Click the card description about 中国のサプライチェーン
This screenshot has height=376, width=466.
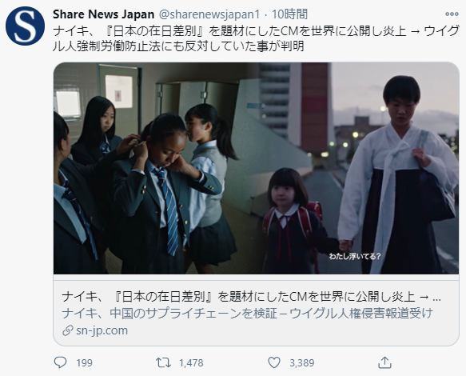(x=248, y=314)
